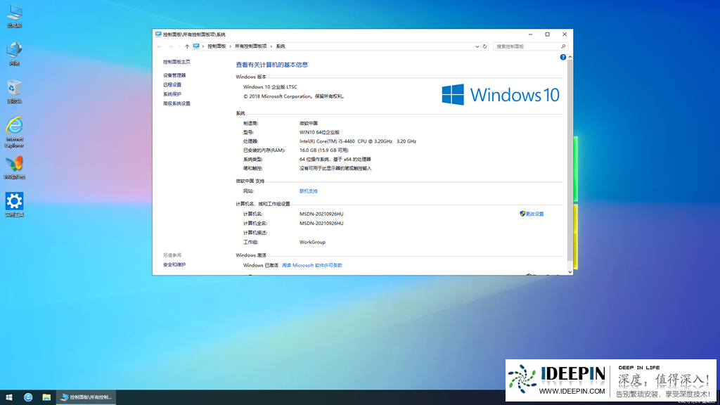The image size is (720, 405).
Task: Select the 16.0 GB installed RAM text
Action: 323,150
